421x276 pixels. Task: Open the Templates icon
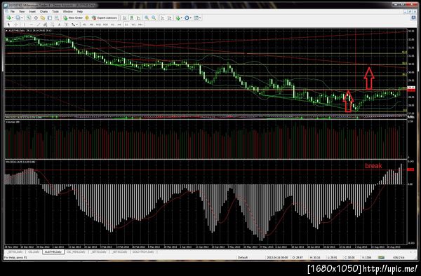click(x=196, y=18)
